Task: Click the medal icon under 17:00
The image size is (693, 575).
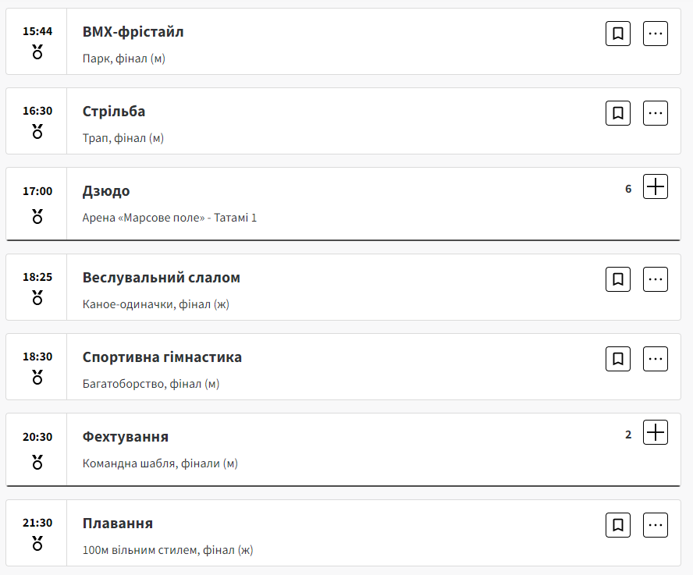Action: (x=37, y=217)
